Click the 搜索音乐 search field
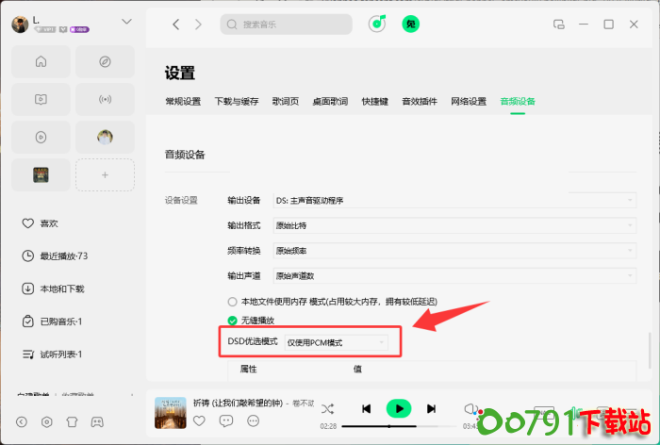This screenshot has width=660, height=445. coord(286,25)
